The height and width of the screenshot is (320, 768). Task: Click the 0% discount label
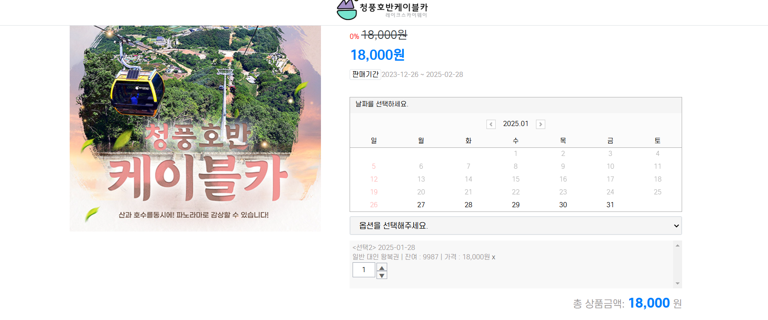click(354, 37)
